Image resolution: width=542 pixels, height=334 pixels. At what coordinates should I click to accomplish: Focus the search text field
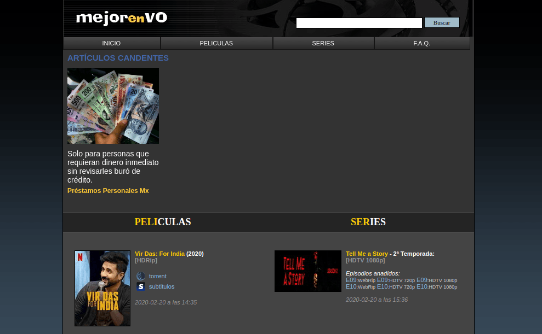pyautogui.click(x=359, y=23)
